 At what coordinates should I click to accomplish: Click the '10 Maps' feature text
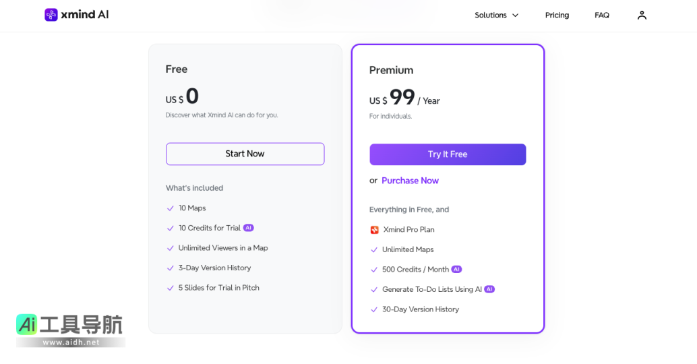pyautogui.click(x=192, y=208)
